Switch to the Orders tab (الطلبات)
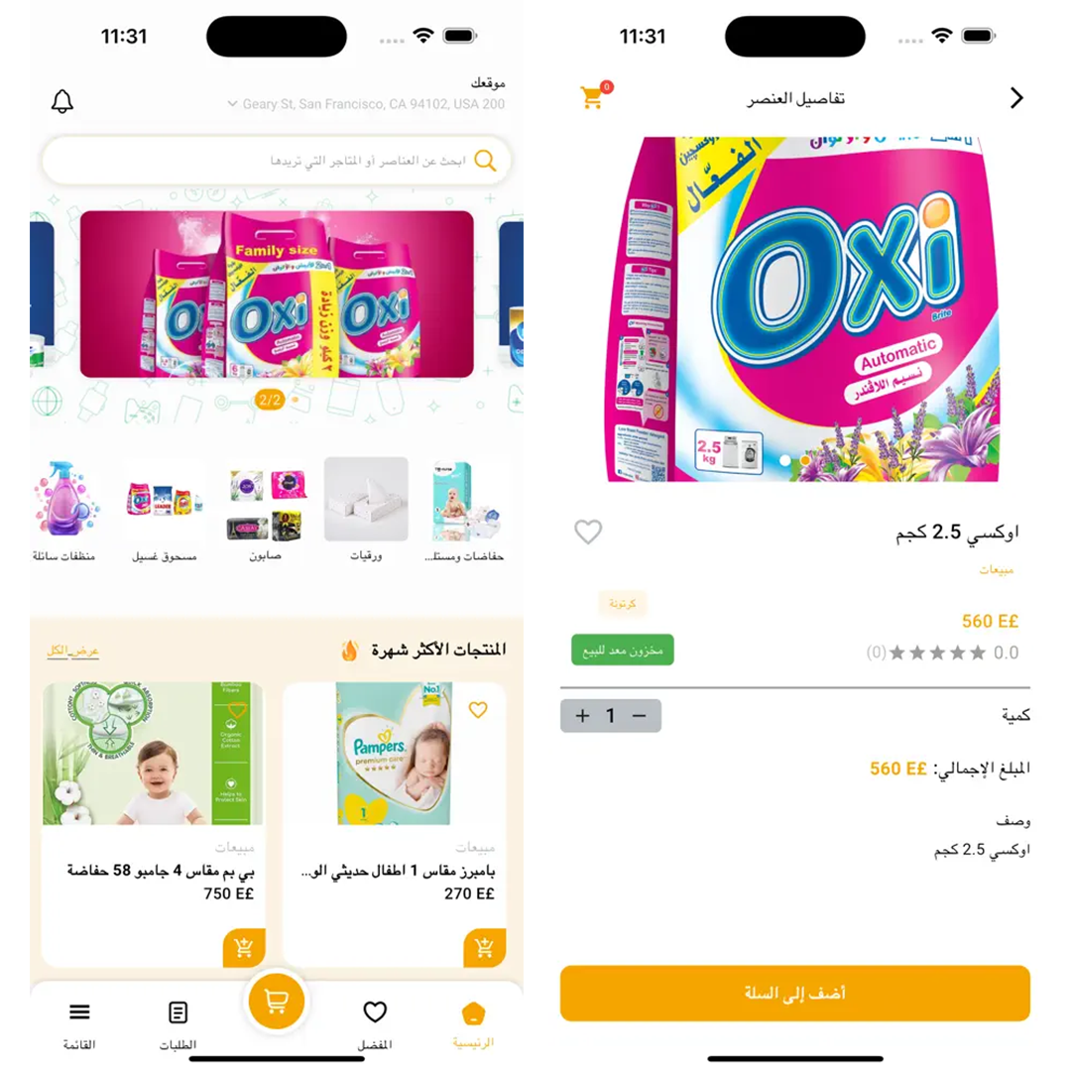The image size is (1071, 1071). coord(178,1023)
